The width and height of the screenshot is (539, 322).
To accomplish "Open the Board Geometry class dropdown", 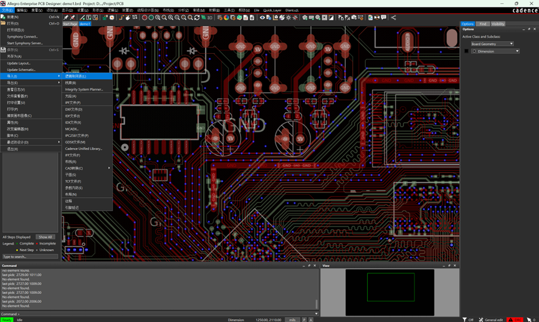I will [492, 44].
